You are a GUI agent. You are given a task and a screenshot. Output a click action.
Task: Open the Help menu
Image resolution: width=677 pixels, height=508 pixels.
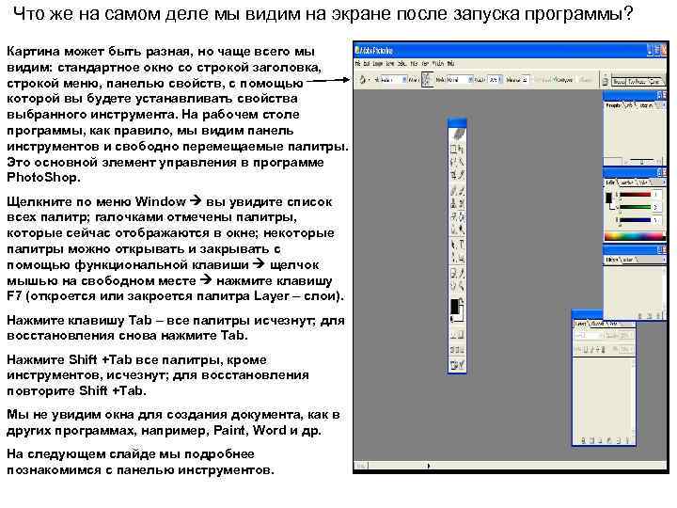pyautogui.click(x=450, y=64)
